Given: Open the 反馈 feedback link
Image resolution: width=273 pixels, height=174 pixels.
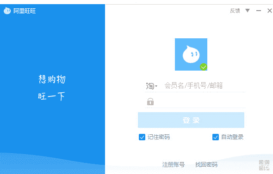Looking at the screenshot, I should coord(235,11).
